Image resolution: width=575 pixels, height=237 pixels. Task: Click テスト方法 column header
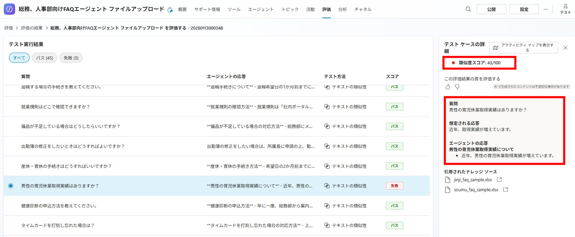(335, 76)
